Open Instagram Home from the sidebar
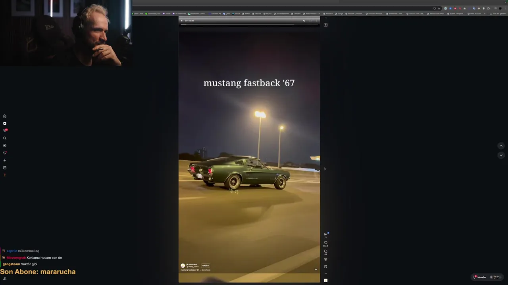Image resolution: width=508 pixels, height=285 pixels. [x=5, y=116]
